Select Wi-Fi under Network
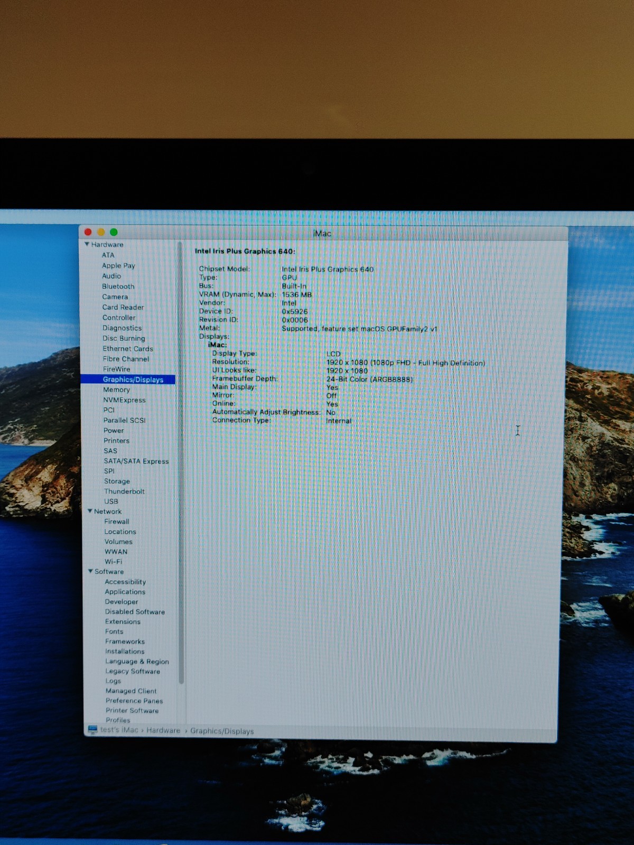 point(113,562)
